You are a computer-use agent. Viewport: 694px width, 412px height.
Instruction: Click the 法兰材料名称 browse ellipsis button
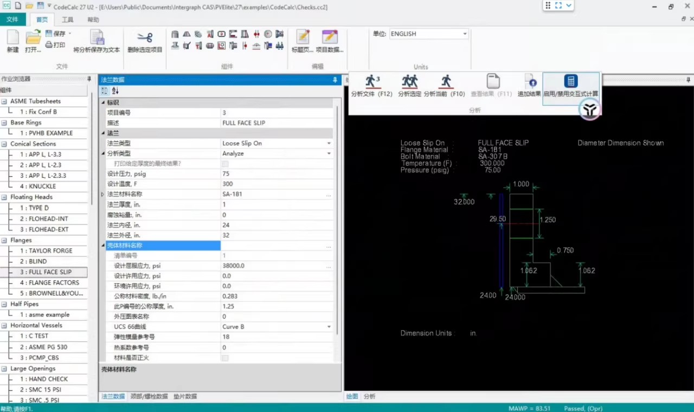point(328,194)
